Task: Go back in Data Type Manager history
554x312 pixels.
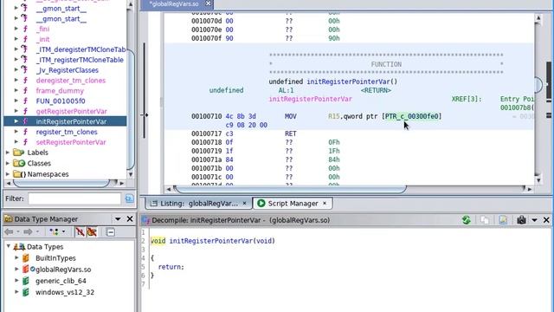Action: (9, 232)
